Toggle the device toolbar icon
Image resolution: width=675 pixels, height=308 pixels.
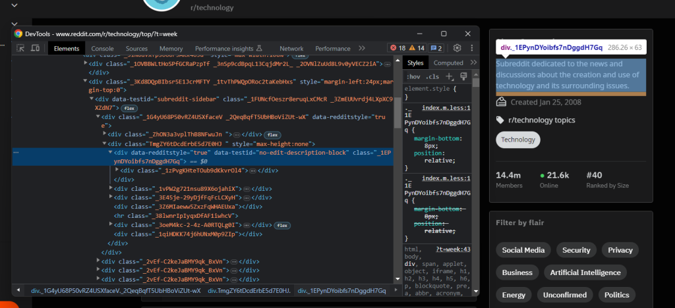[36, 48]
